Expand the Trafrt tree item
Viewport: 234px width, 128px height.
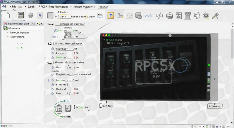point(8,37)
